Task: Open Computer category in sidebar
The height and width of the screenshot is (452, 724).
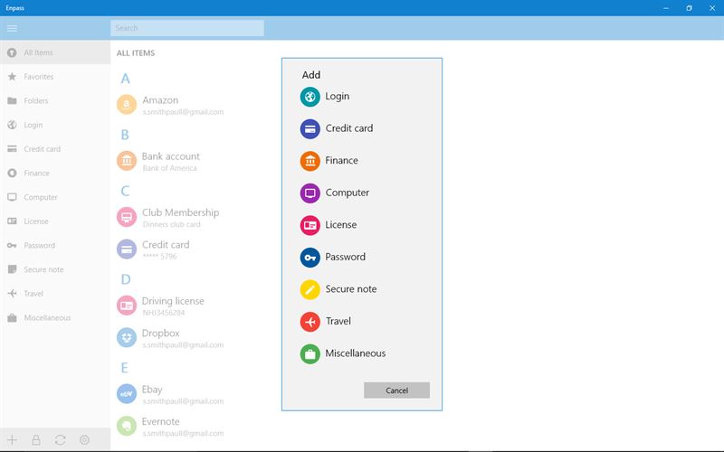Action: click(55, 197)
